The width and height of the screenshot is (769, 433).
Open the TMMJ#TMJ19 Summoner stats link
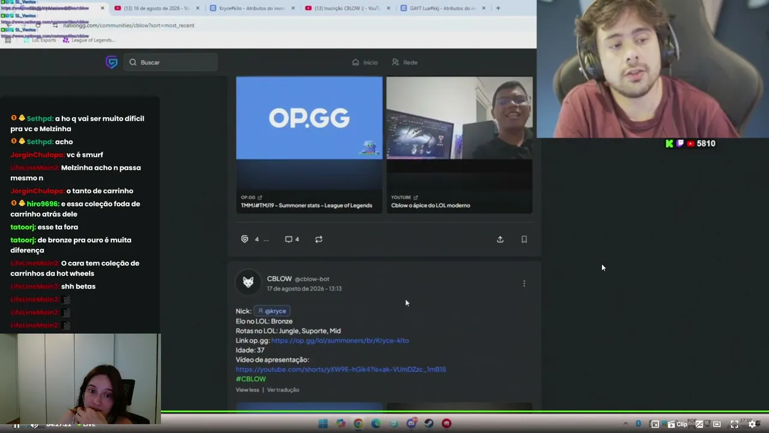pos(306,205)
